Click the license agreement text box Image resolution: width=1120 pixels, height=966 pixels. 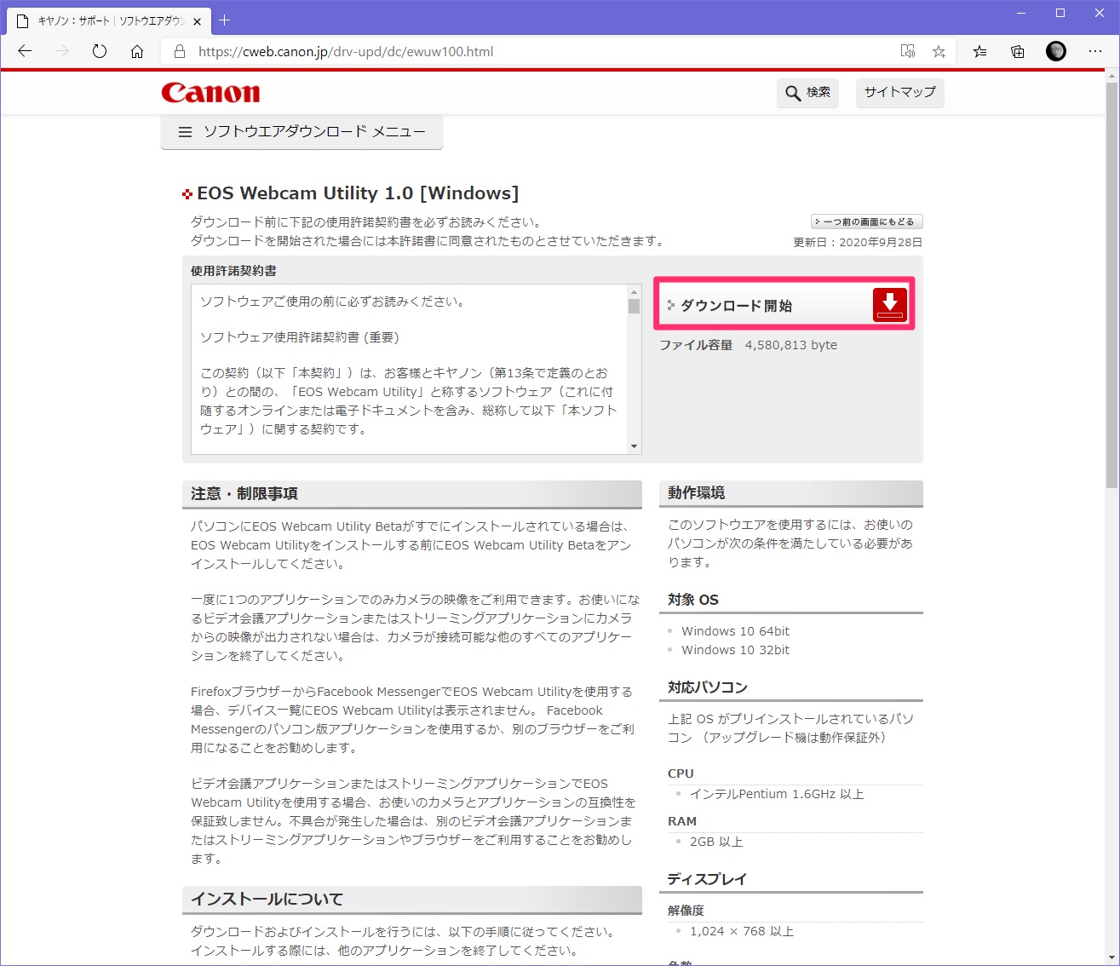pyautogui.click(x=416, y=369)
